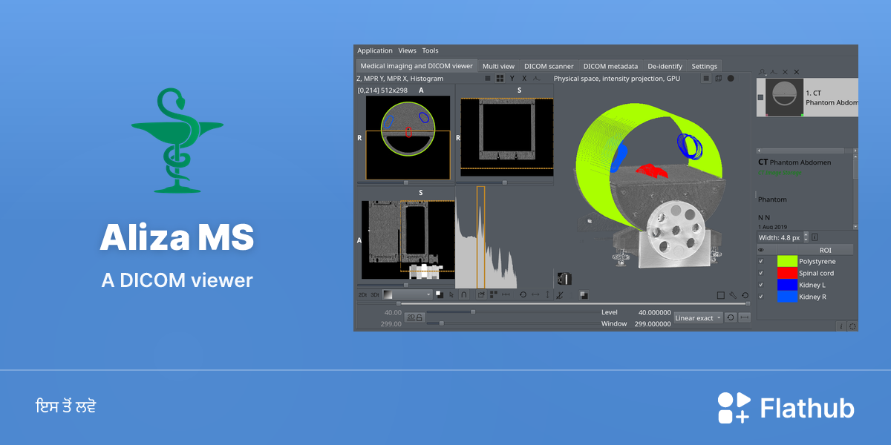Switch to the DICOM scanner tab
Image resolution: width=891 pixels, height=445 pixels.
pyautogui.click(x=549, y=66)
